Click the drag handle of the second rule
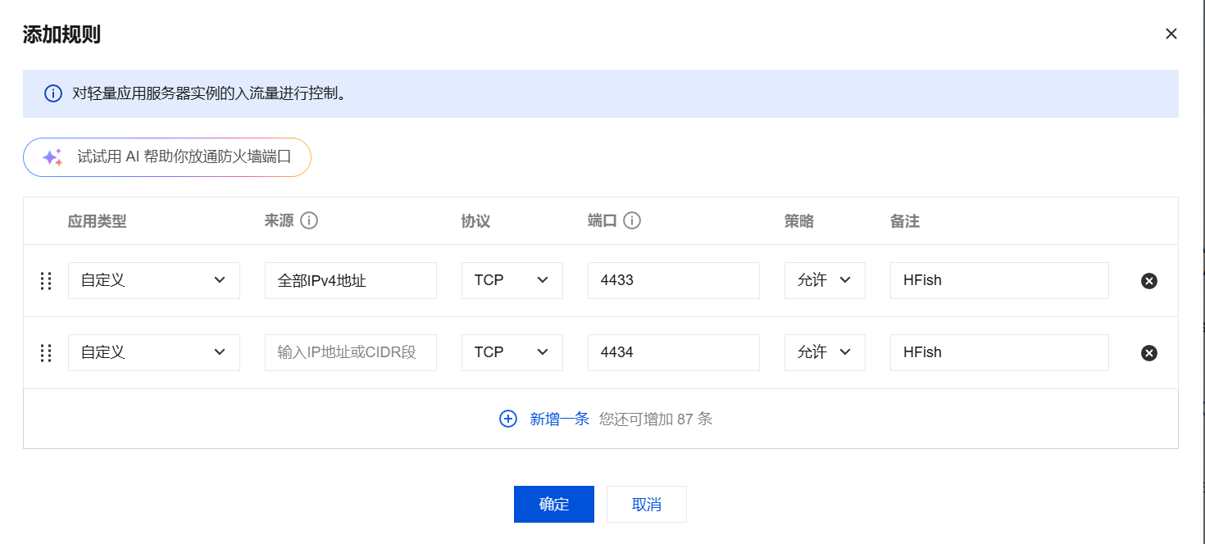 (46, 353)
